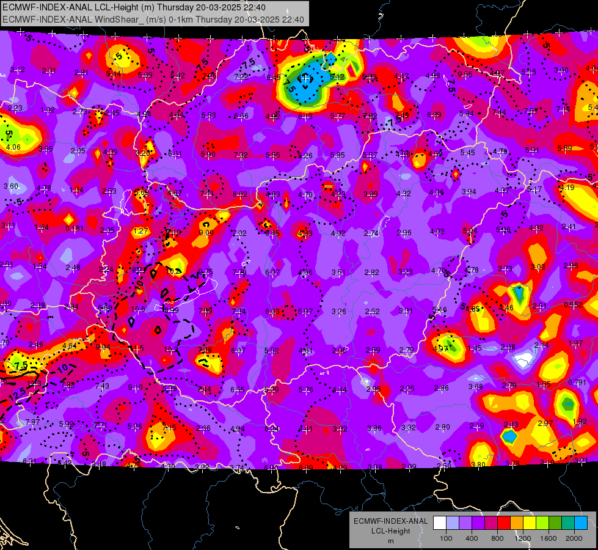Click the 400 tick label in the legend

[472, 538]
